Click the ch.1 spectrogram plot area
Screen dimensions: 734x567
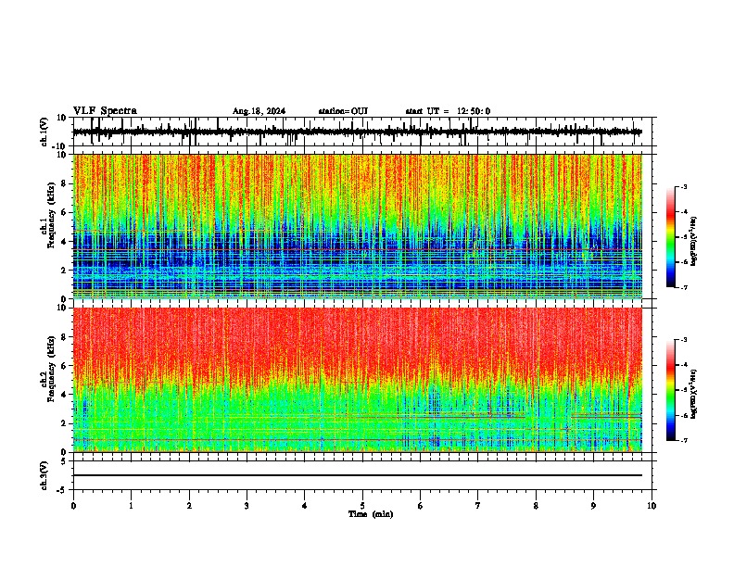[358, 226]
